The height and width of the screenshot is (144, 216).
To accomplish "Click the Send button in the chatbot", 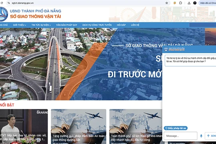I will pyautogui.click(x=210, y=136).
